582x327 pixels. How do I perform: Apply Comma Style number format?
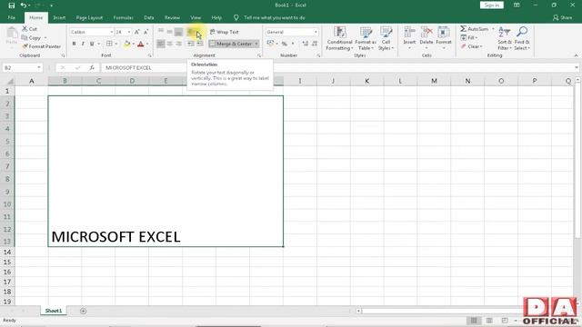293,44
